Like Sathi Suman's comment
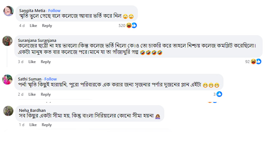 coord(32,94)
